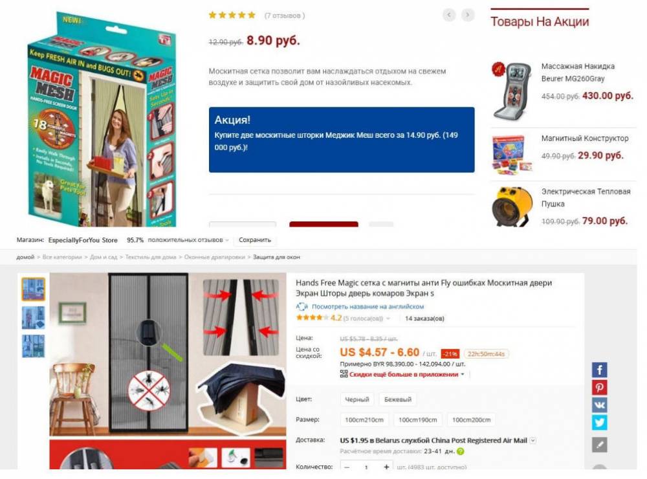Expand Скидки ещё больше в приложении

(403, 374)
